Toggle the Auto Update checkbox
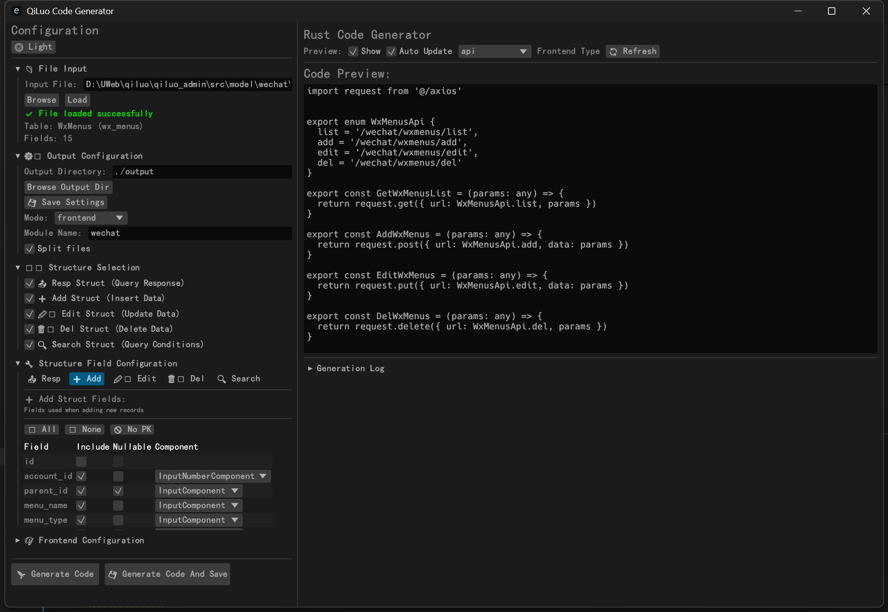 (x=392, y=52)
